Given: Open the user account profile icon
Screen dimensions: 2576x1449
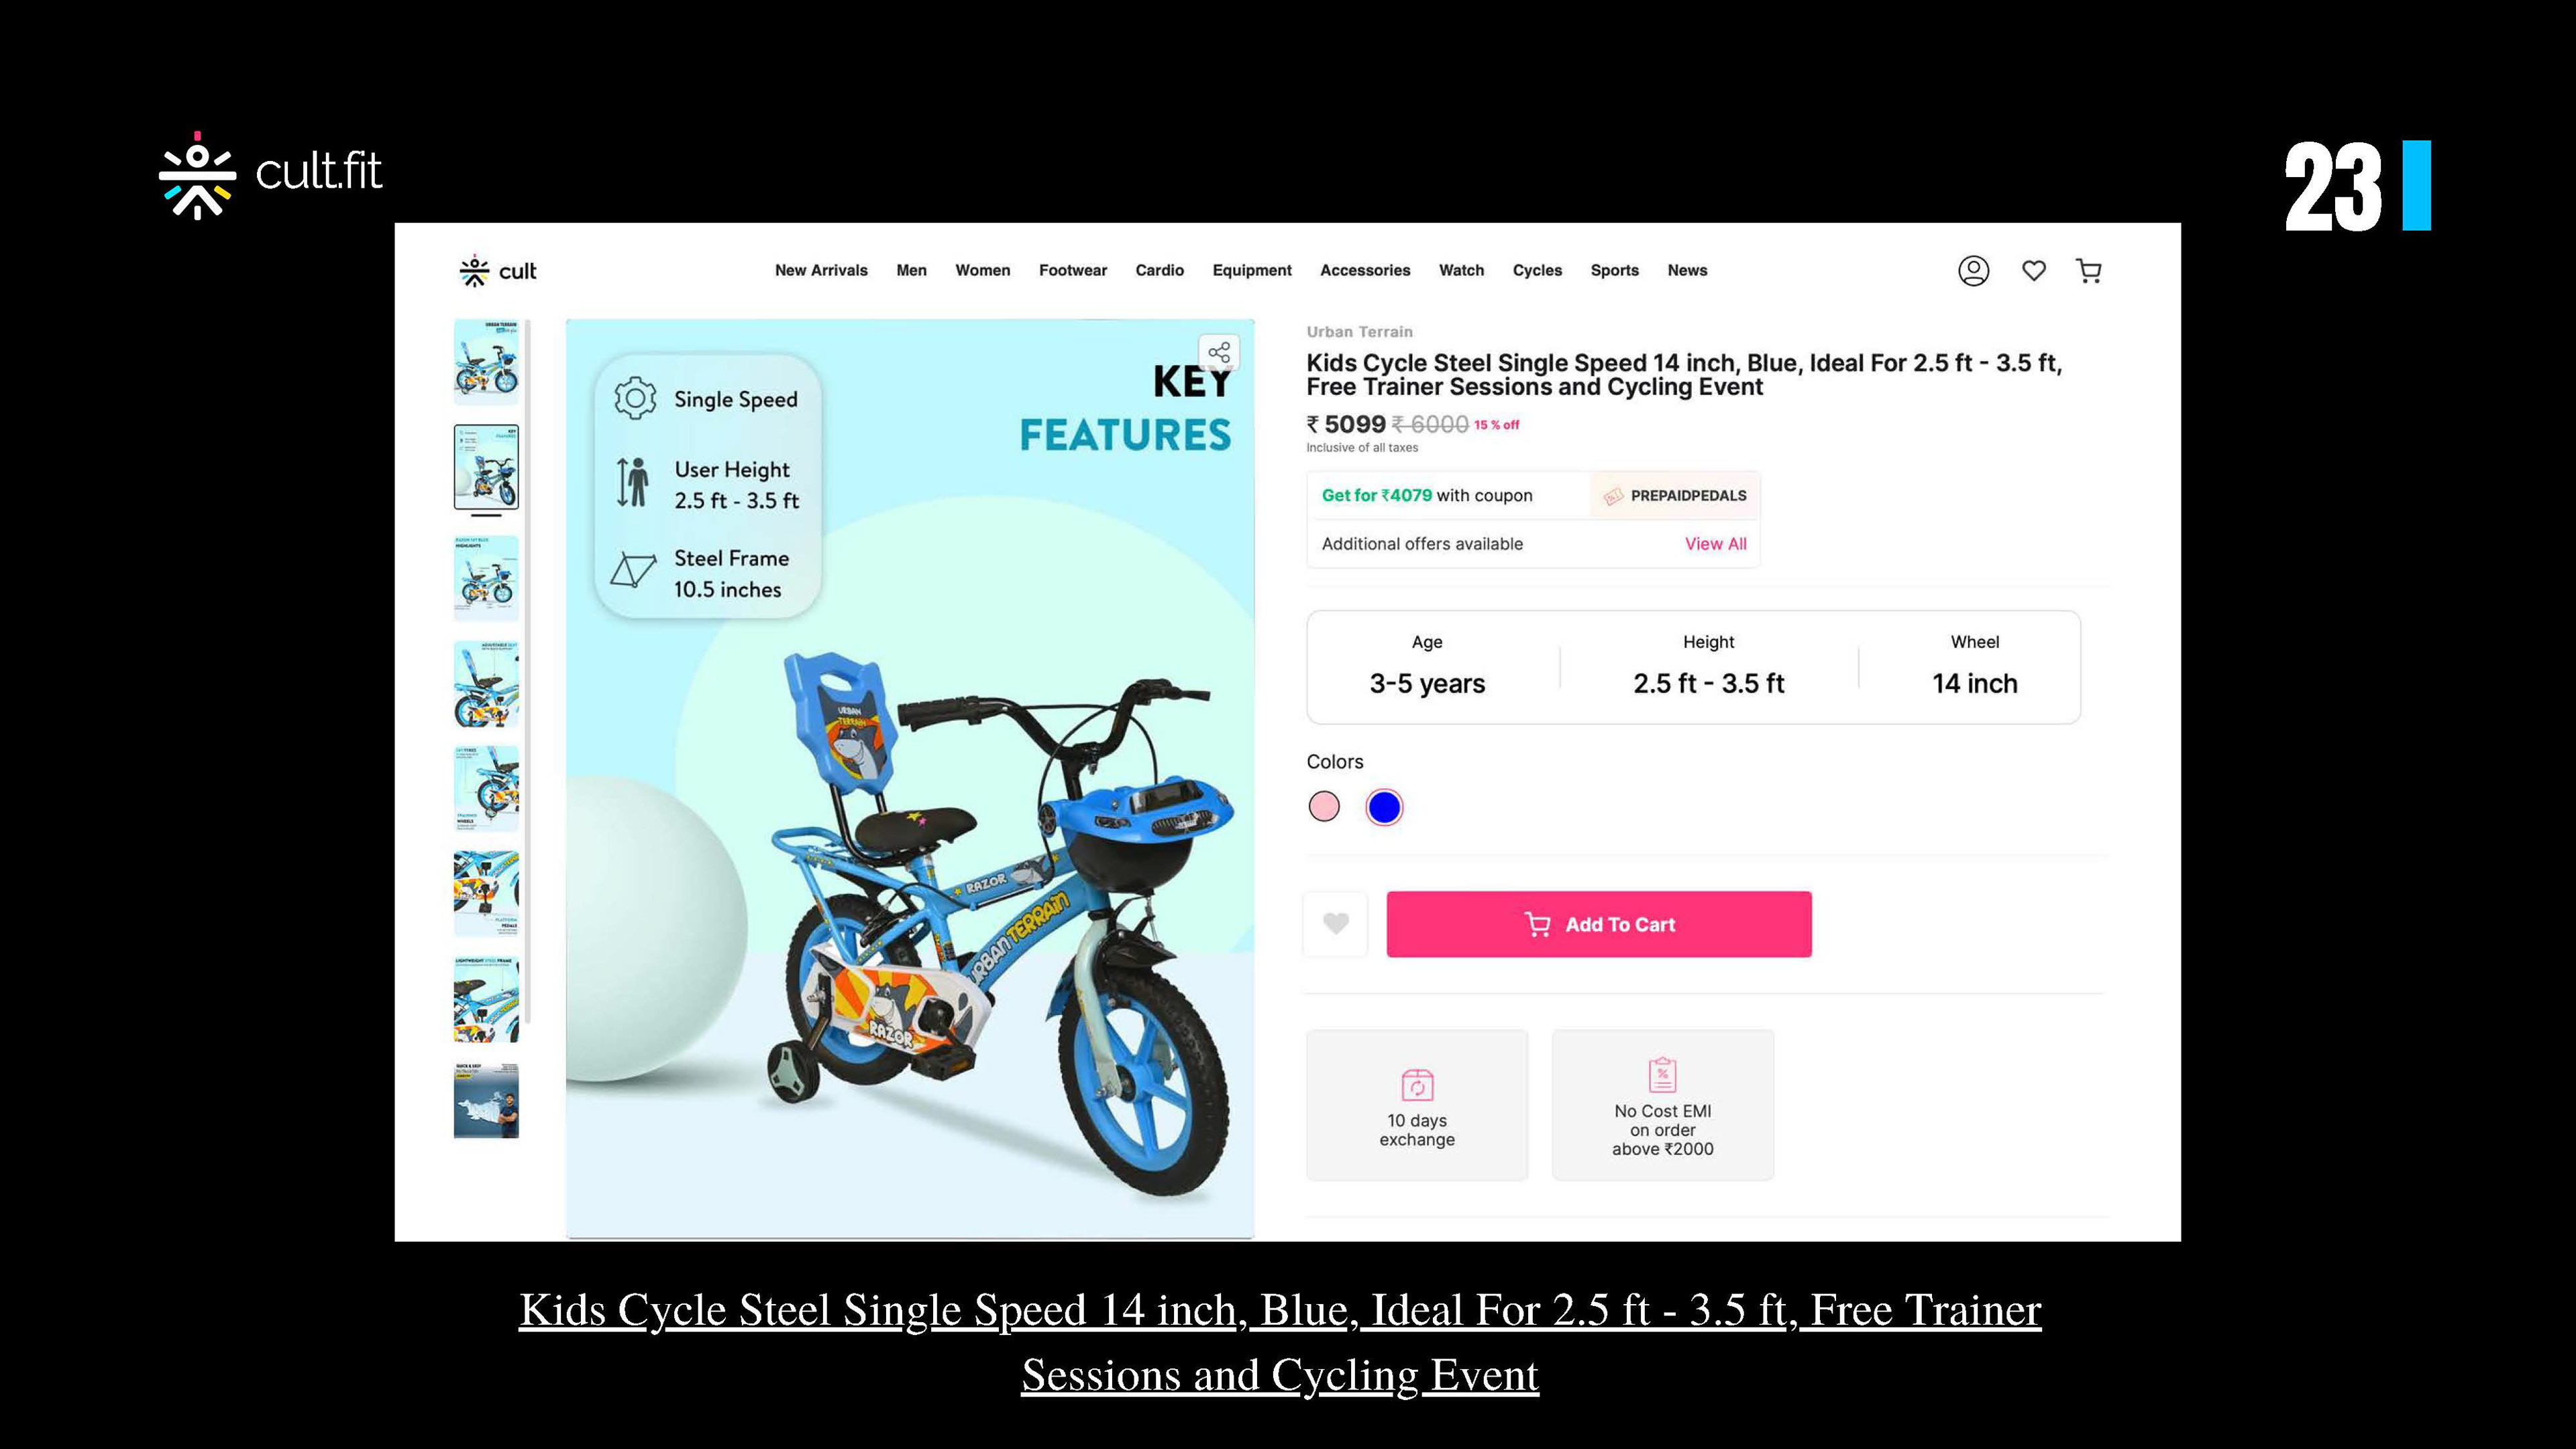Looking at the screenshot, I should pos(1973,271).
